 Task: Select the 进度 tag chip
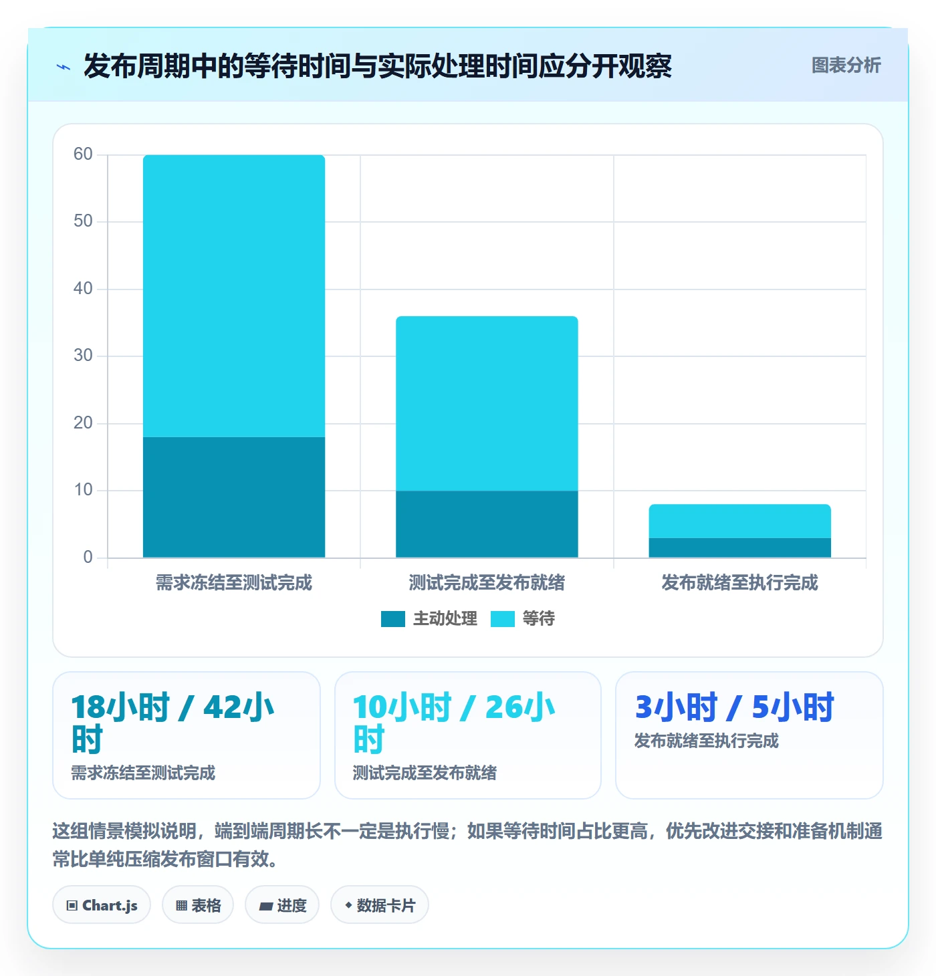[282, 905]
